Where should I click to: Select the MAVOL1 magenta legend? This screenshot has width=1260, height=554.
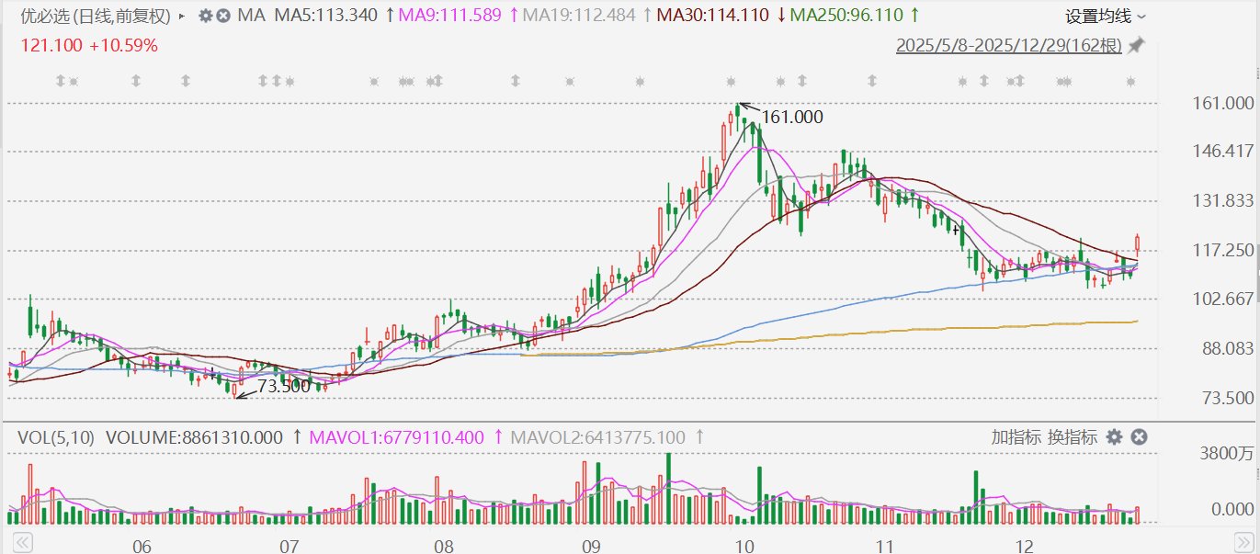[x=396, y=437]
